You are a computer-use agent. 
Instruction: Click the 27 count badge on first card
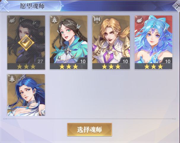(x=40, y=61)
